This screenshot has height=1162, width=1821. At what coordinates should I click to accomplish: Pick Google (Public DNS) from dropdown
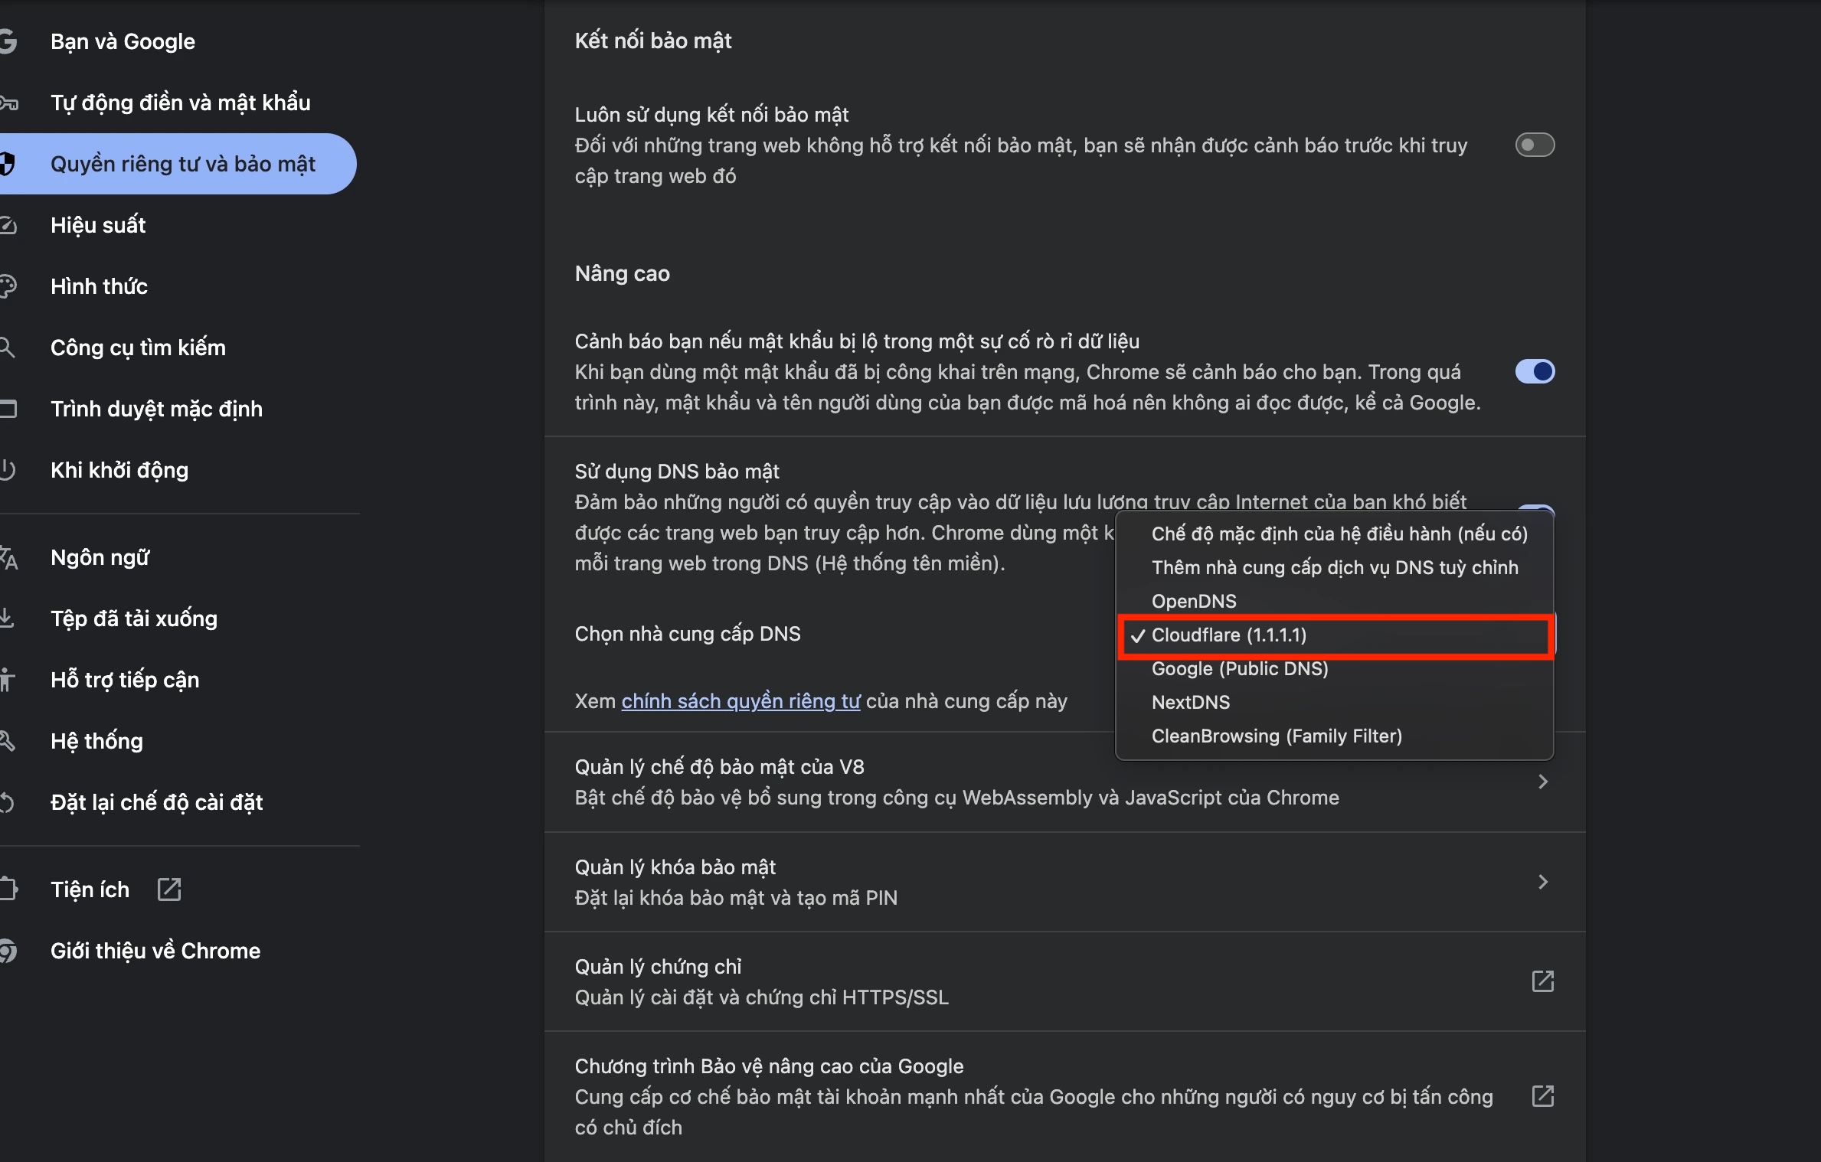pos(1334,668)
